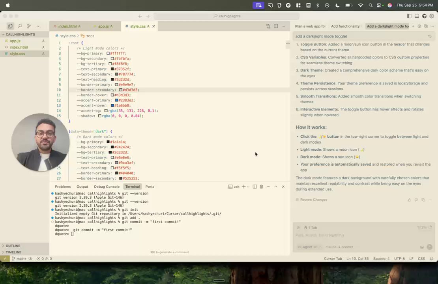438x284 pixels.
Task: Open color picker for dark --bg-primary #1a1a1a swatch
Action: [108, 142]
